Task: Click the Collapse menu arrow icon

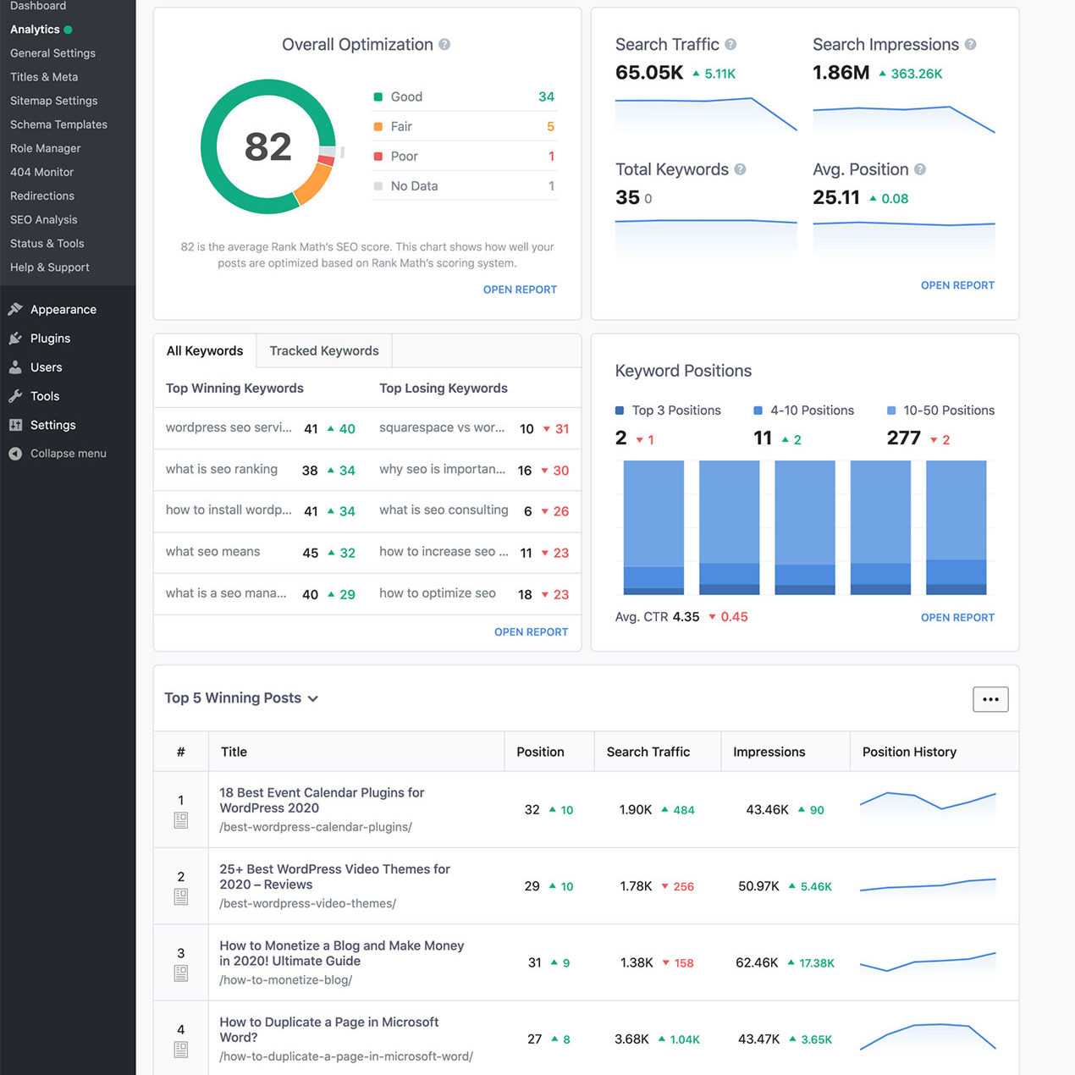Action: (15, 454)
